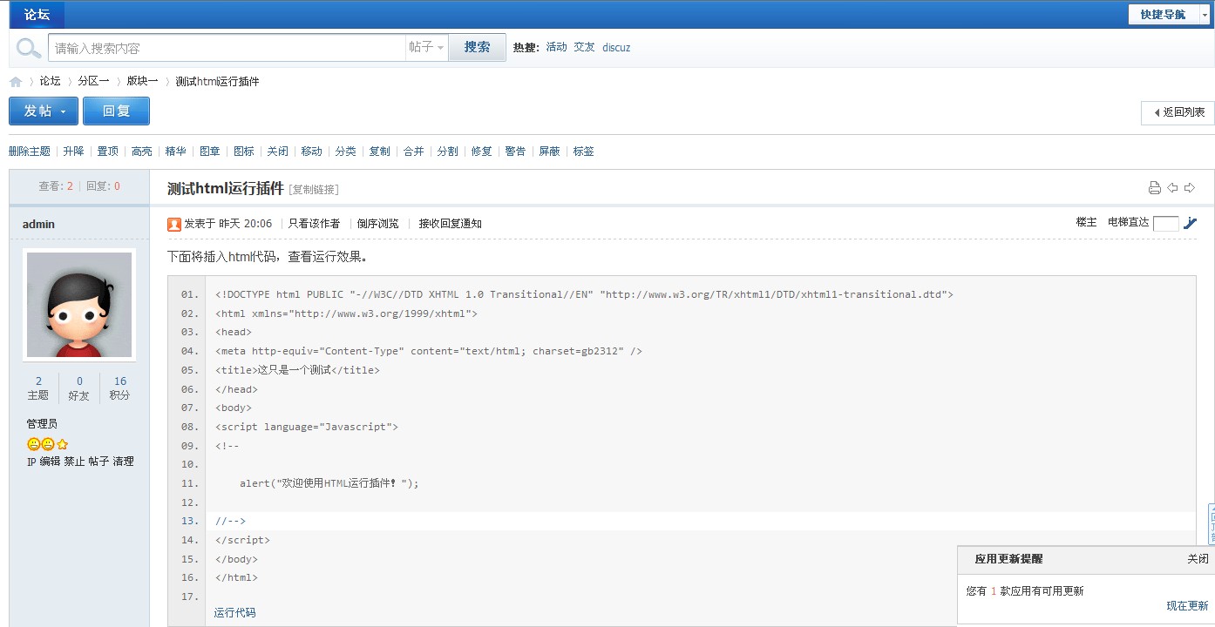Click the 清理 link under the author

click(x=123, y=462)
